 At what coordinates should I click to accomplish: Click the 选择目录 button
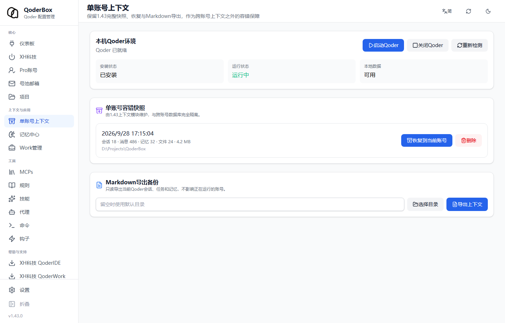(425, 204)
